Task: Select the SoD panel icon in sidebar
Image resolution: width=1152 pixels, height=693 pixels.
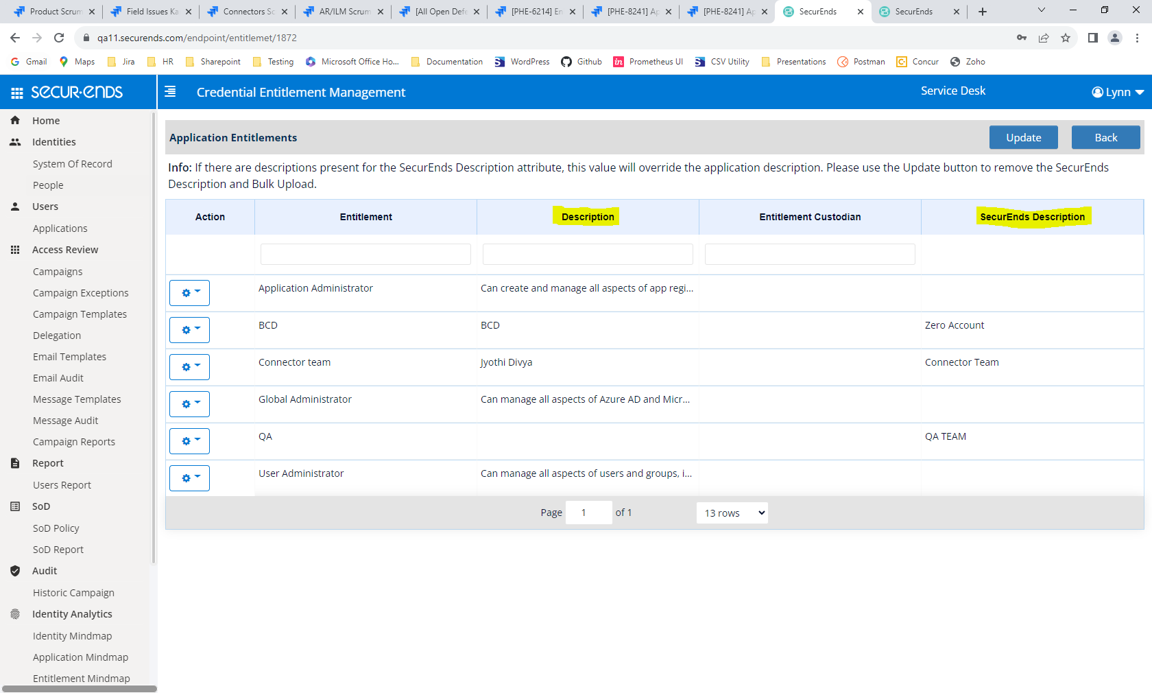Action: coord(15,506)
